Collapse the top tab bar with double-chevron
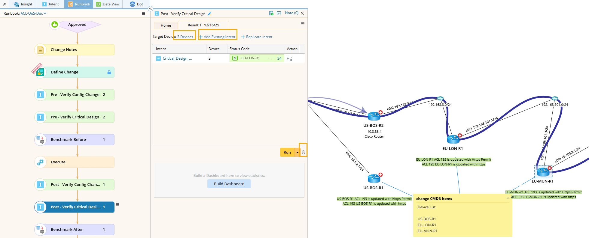The image size is (589, 238). click(x=5, y=4)
